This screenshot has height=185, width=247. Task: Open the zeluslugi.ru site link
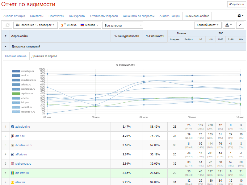click(23, 127)
